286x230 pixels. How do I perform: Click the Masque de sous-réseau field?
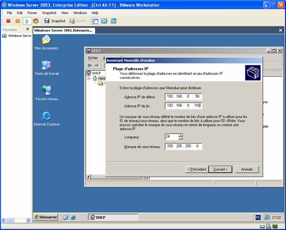click(183, 146)
